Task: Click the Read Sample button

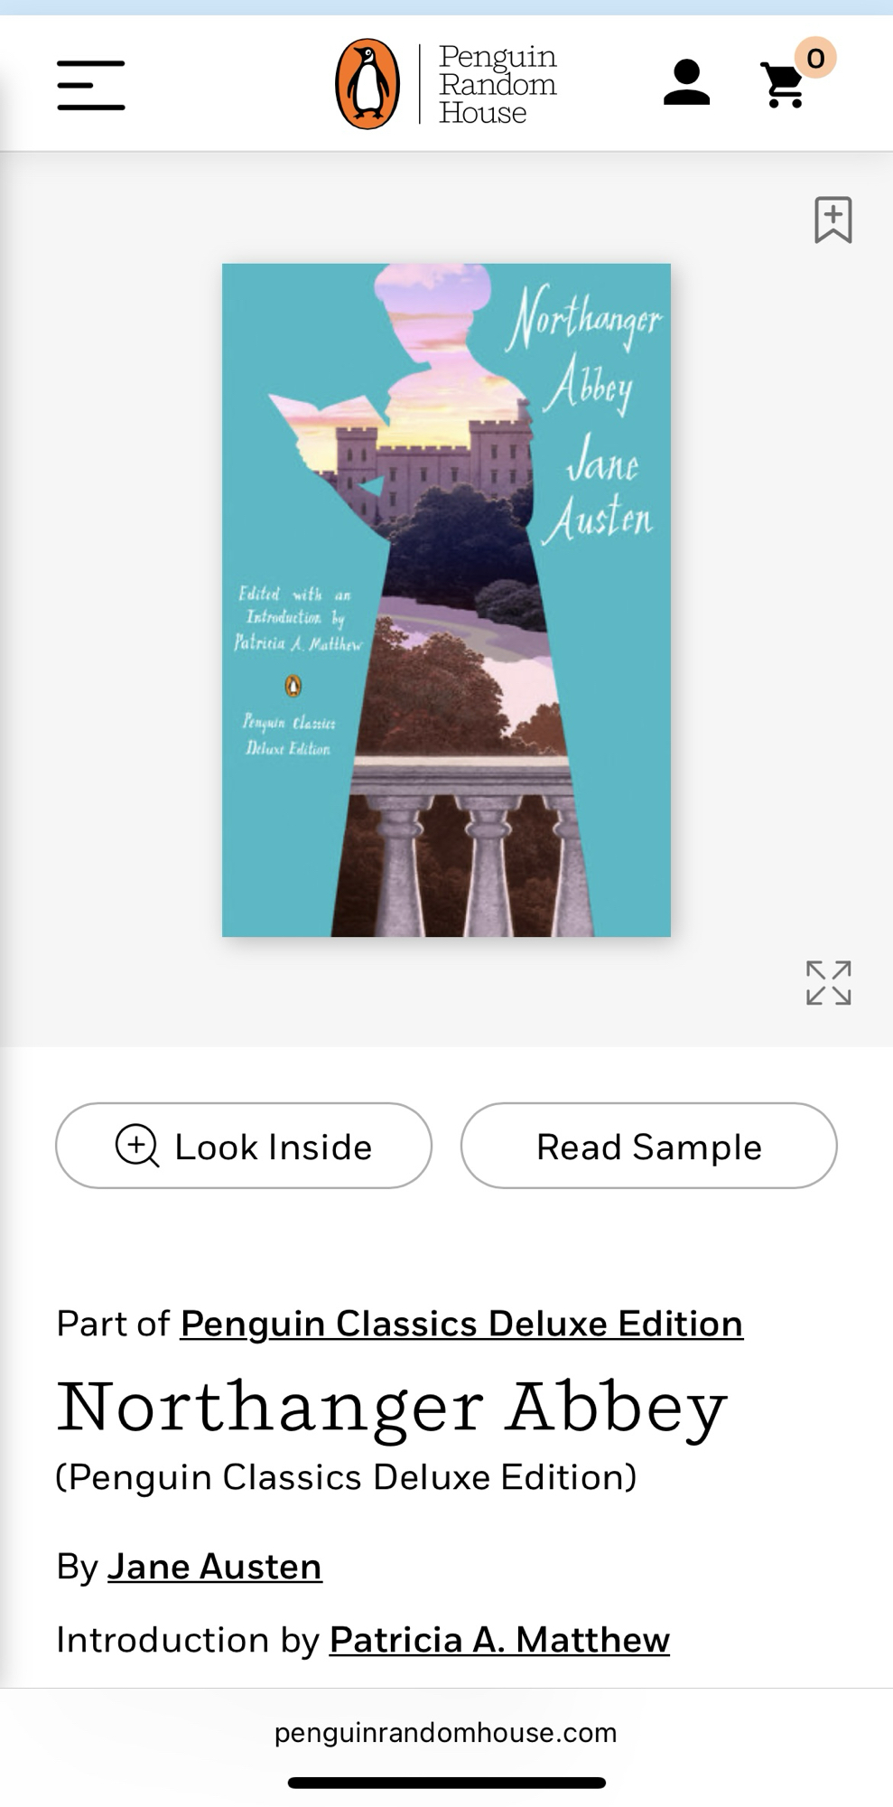Action: [649, 1146]
